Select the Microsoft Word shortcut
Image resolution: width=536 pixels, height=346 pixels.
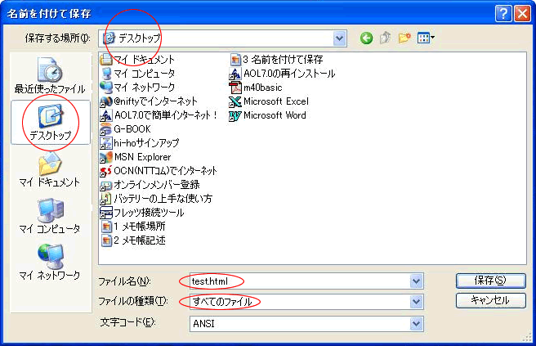[268, 115]
